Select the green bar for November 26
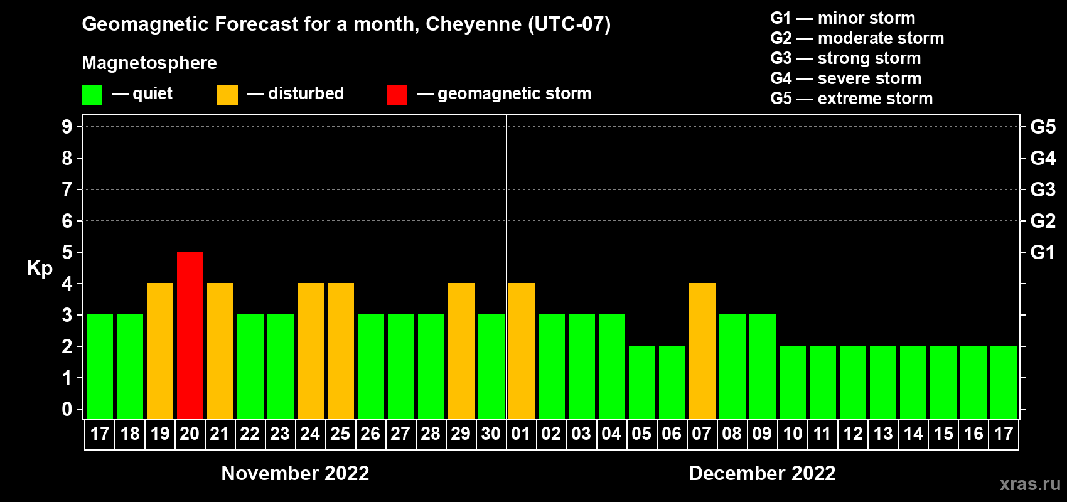 (371, 366)
